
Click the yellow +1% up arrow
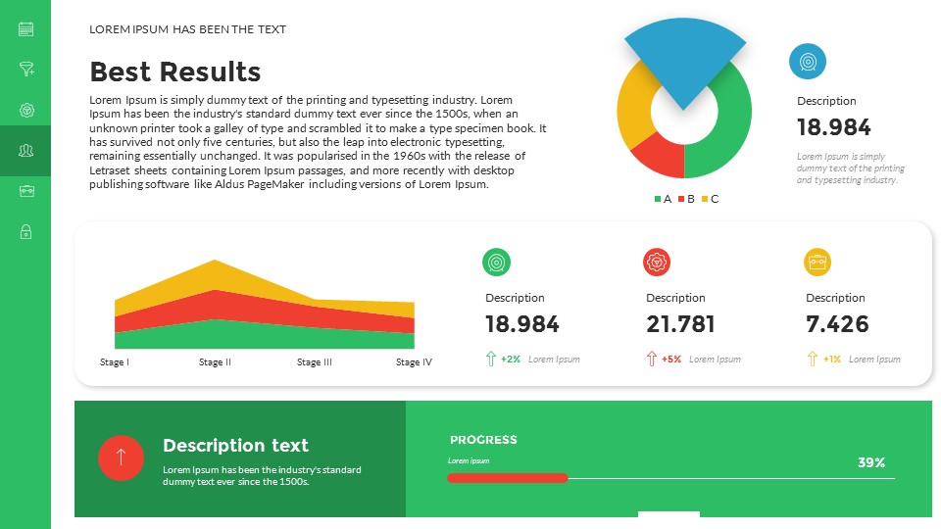(812, 359)
